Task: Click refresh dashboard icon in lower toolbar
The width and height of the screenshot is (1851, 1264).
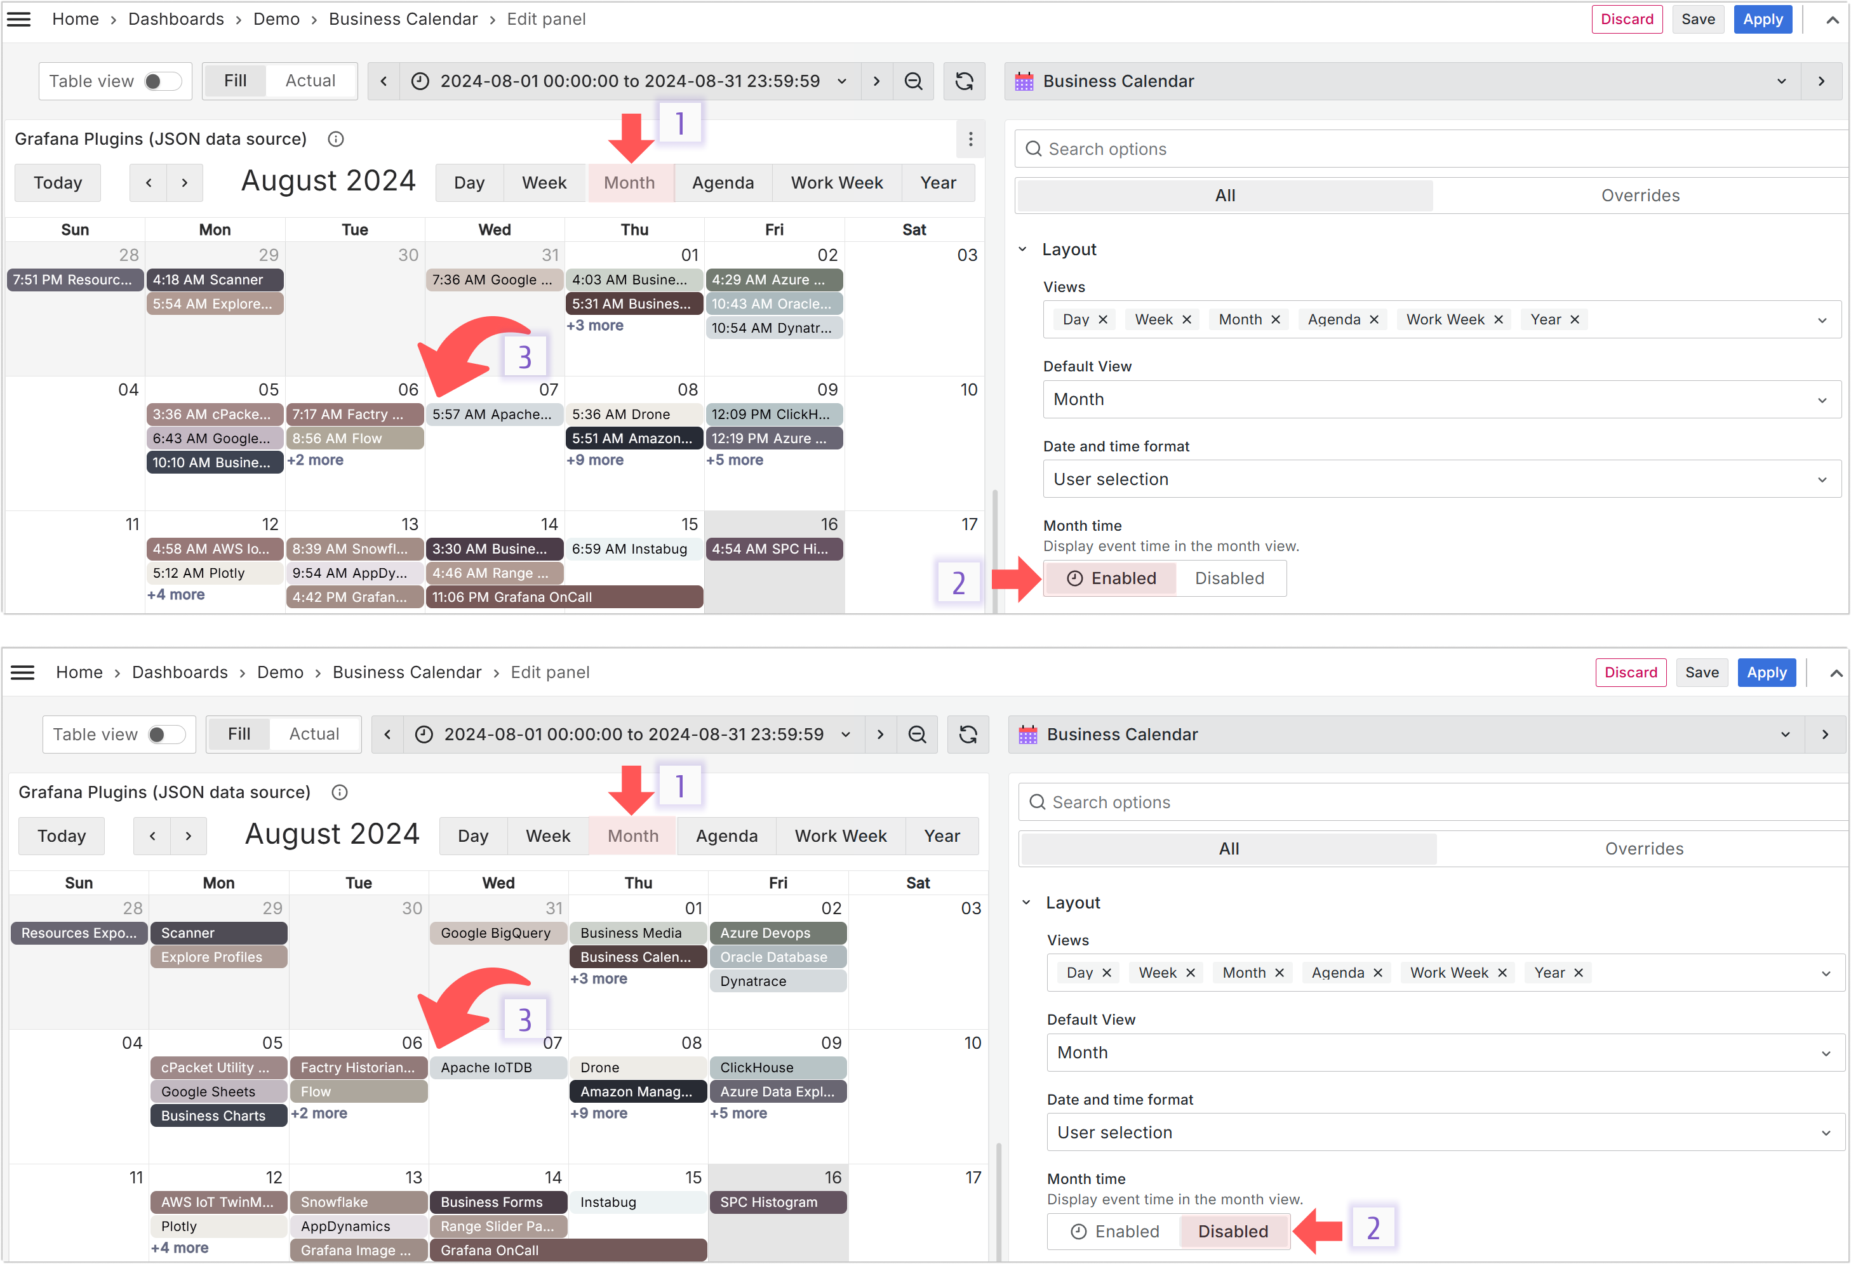Action: point(968,735)
